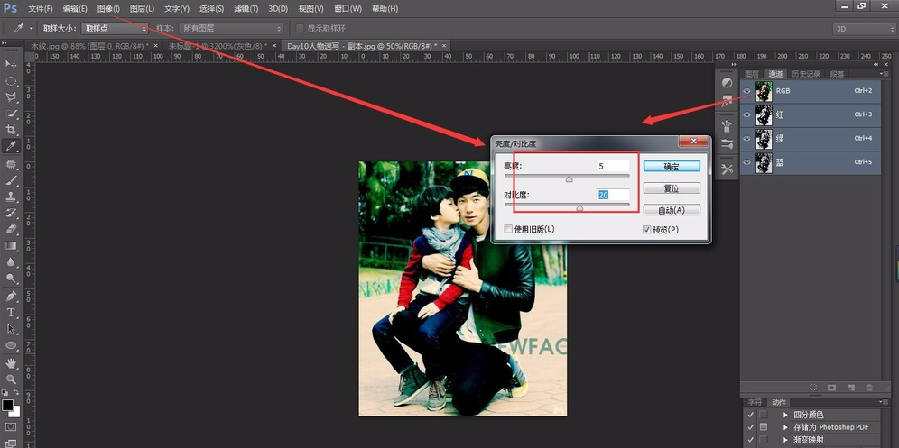899x448 pixels.
Task: Click the 自动(A) button
Action: click(672, 210)
